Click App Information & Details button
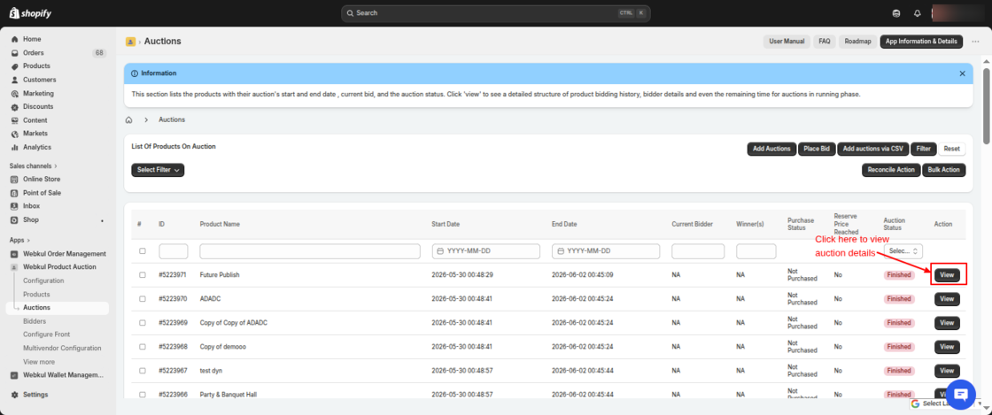Screen dimensions: 992x415 point(921,42)
